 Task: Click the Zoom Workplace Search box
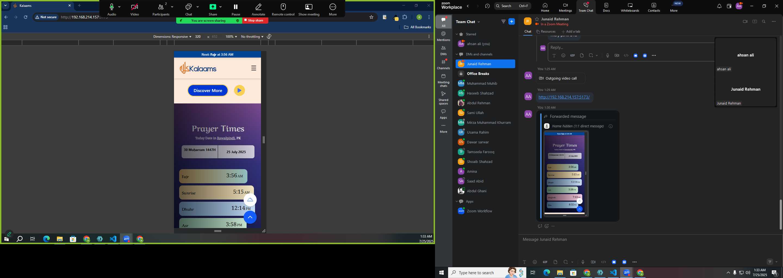512,6
